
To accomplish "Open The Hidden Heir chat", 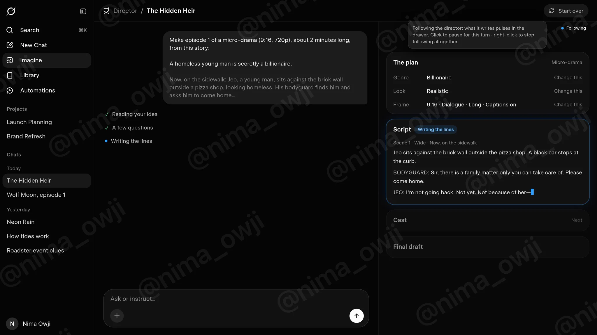I will point(47,181).
